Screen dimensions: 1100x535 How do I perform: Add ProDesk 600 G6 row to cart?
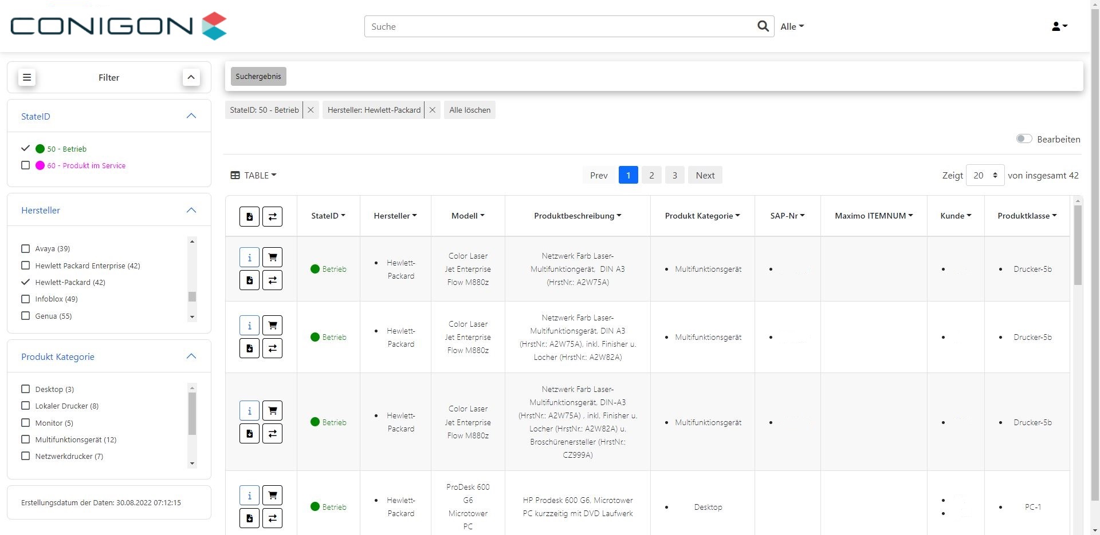tap(272, 496)
